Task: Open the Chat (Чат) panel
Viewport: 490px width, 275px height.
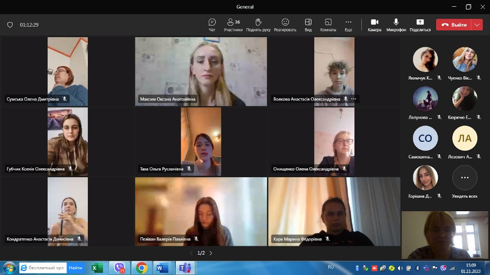Action: pyautogui.click(x=212, y=25)
